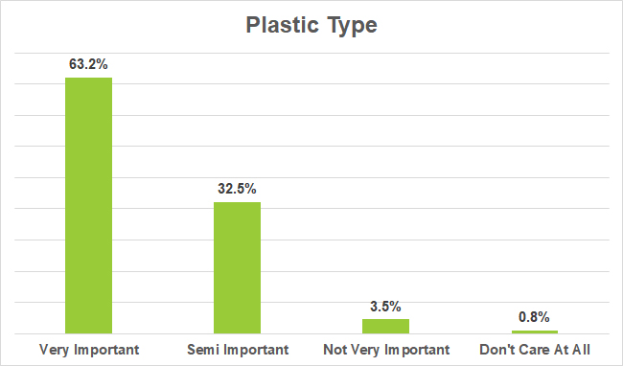Select the 3.5% data label
Viewport: 623px width, 366px height.
point(385,307)
